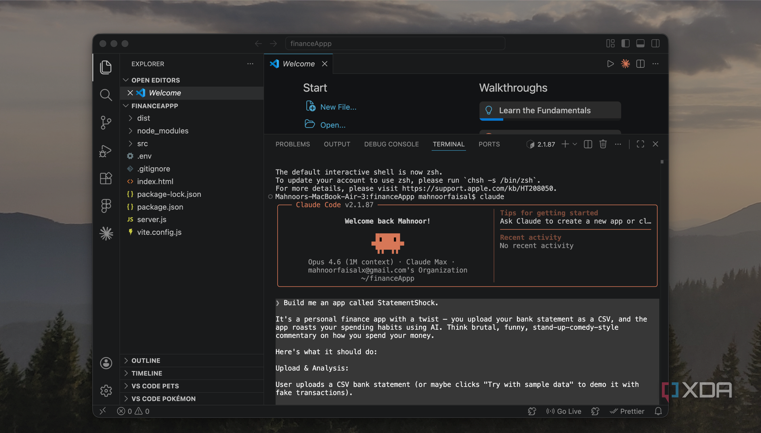Run the file with the play button
This screenshot has width=761, height=433.
point(610,64)
